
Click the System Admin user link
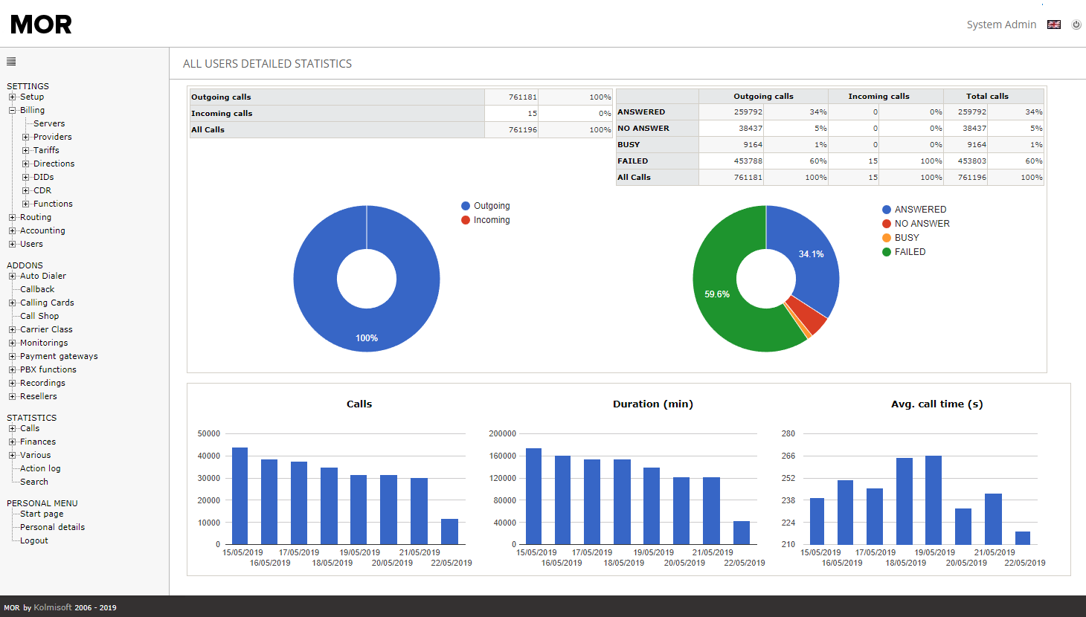1001,25
